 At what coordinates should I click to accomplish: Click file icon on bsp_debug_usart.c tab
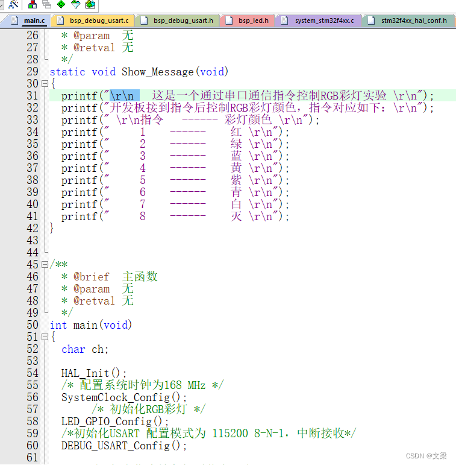click(60, 21)
